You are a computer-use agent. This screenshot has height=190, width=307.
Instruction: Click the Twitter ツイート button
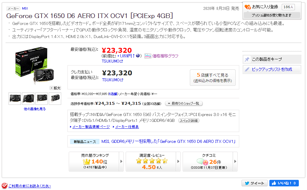254,183
